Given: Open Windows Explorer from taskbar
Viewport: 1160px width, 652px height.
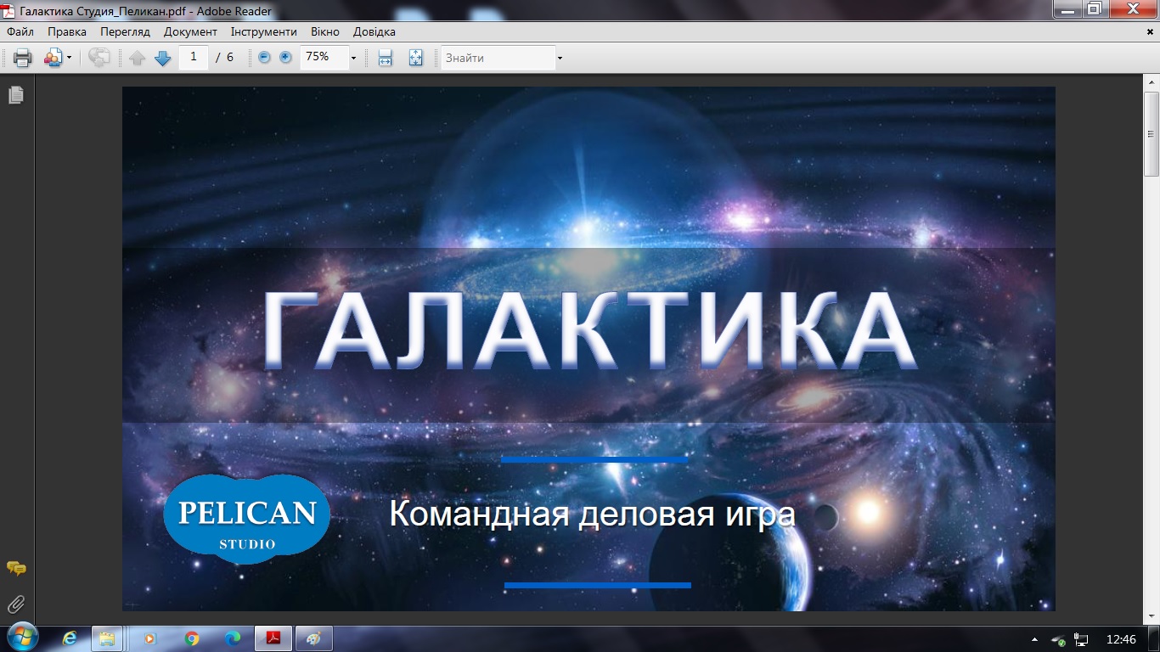Looking at the screenshot, I should coord(108,638).
